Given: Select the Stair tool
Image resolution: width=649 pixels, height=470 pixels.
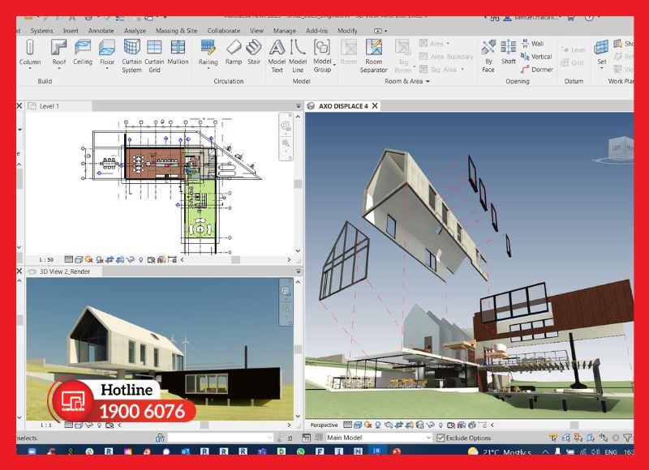Looking at the screenshot, I should 254,53.
